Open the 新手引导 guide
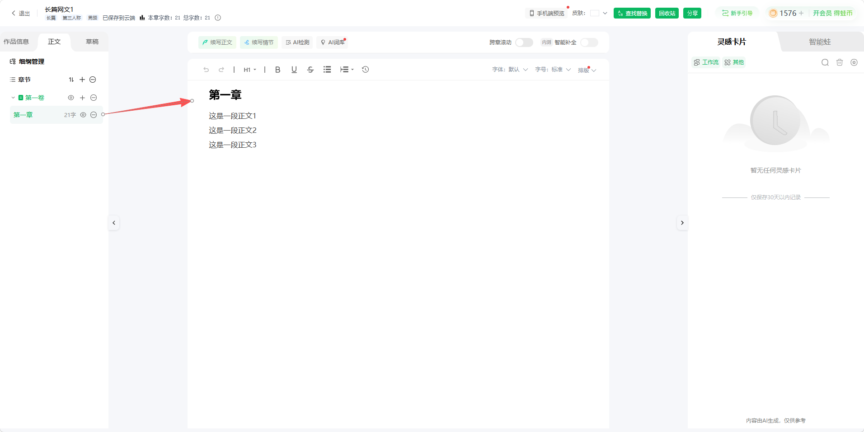 [737, 13]
